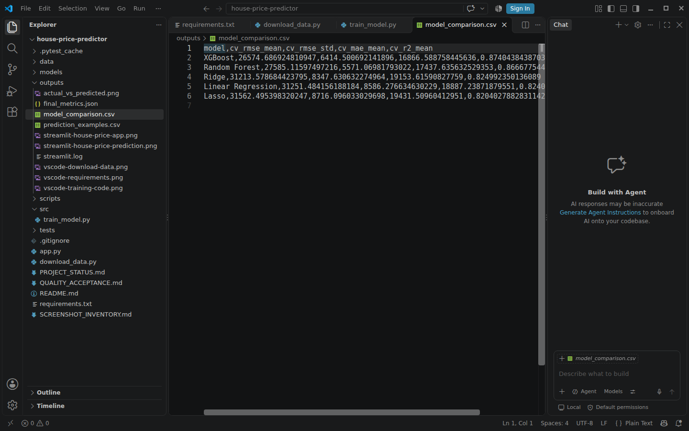Viewport: 689px width, 431px height.
Task: Expand the models folder
Action: [34, 72]
